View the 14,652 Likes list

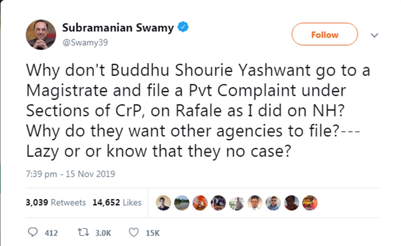point(117,203)
